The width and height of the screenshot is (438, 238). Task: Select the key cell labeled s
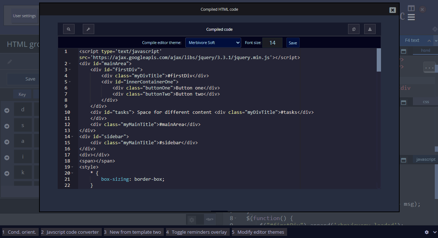point(23,125)
